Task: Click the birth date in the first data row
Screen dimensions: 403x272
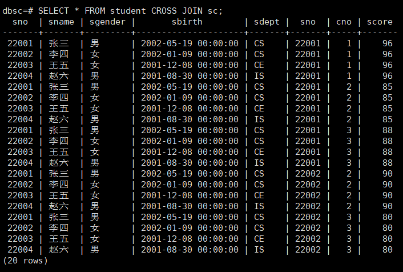Action: point(191,43)
